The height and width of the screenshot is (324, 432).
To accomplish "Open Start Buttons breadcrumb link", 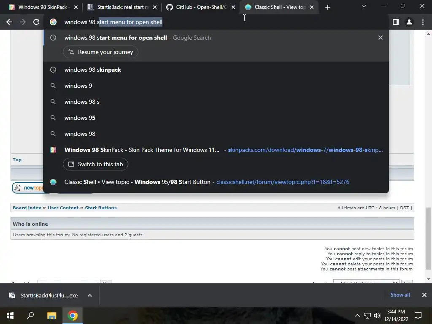I will (101, 208).
